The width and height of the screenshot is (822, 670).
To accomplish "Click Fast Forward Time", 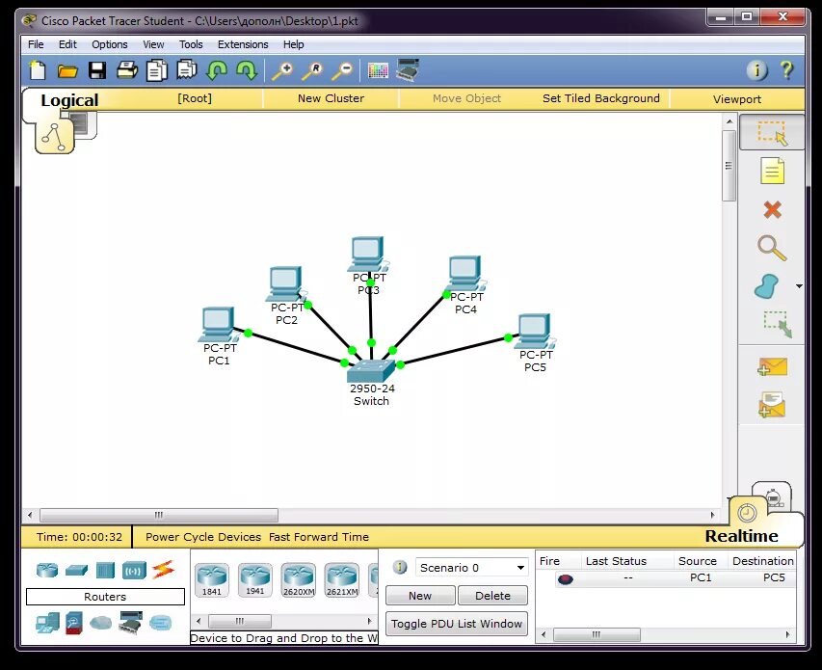I will pos(319,537).
